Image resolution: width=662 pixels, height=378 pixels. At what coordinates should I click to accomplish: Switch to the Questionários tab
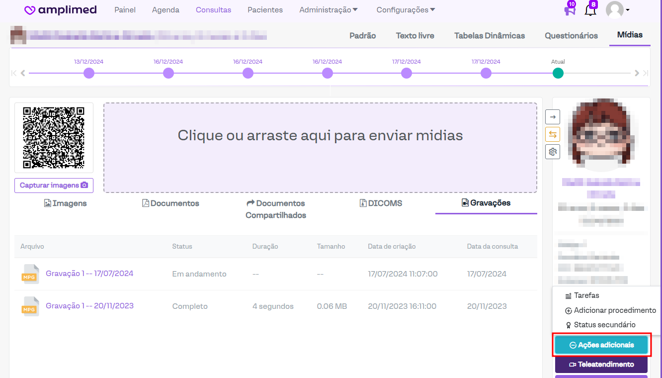[571, 36]
